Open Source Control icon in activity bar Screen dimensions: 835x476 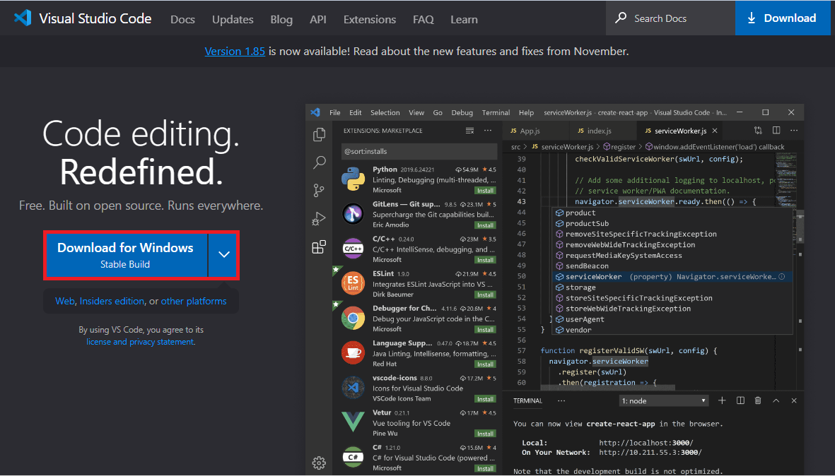319,191
